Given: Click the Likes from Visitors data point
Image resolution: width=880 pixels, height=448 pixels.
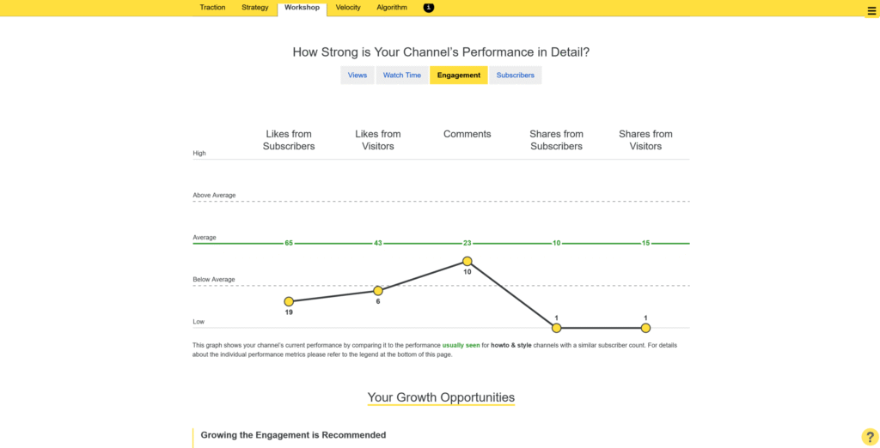Looking at the screenshot, I should click(x=378, y=290).
